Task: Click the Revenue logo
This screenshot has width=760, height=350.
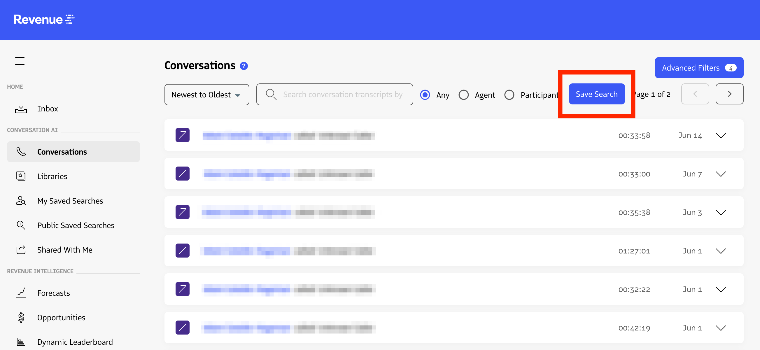Action: [44, 20]
